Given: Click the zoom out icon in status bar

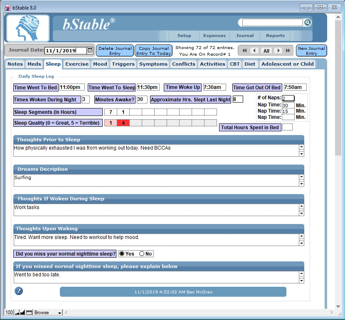Looking at the screenshot, I should point(17,312).
